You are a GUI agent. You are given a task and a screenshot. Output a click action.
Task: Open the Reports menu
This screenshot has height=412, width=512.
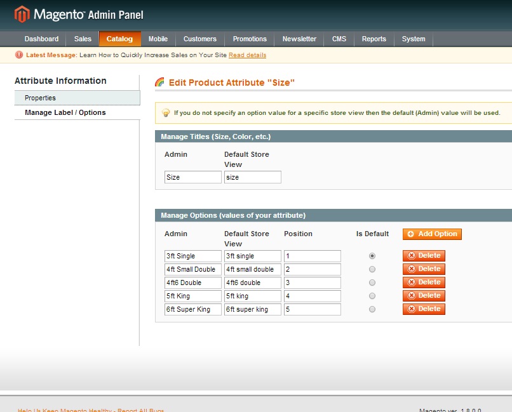pyautogui.click(x=374, y=39)
